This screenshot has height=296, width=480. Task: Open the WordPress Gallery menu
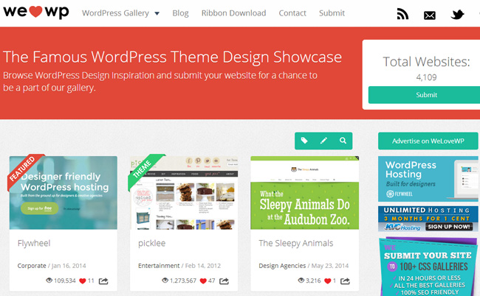tap(115, 13)
